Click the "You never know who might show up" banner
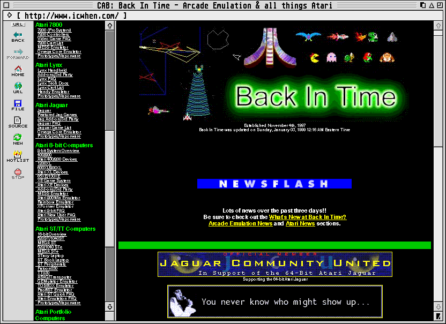The height and width of the screenshot is (324, 446). click(275, 302)
